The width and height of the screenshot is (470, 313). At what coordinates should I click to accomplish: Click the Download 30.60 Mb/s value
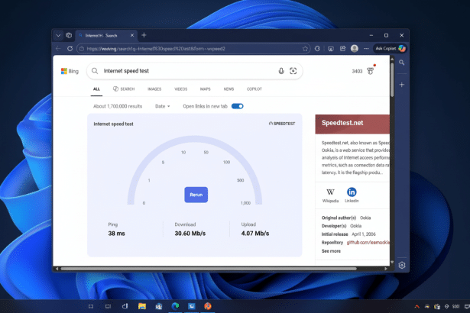[190, 234]
